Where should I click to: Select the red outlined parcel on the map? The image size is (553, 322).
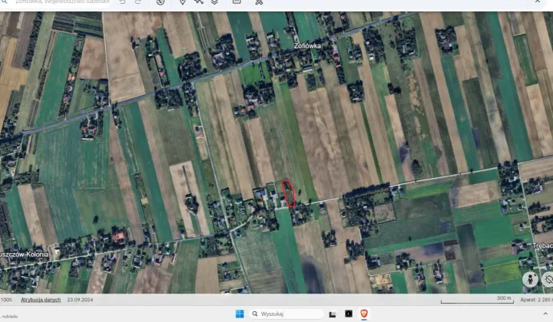click(x=289, y=193)
